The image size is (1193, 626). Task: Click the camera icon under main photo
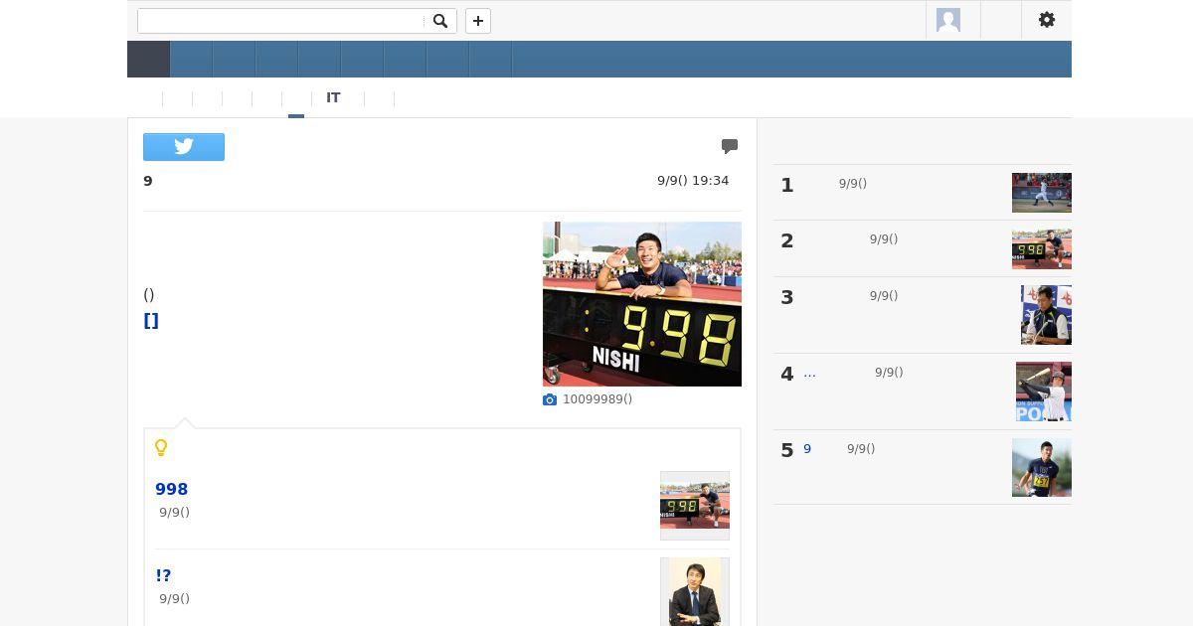pyautogui.click(x=550, y=399)
